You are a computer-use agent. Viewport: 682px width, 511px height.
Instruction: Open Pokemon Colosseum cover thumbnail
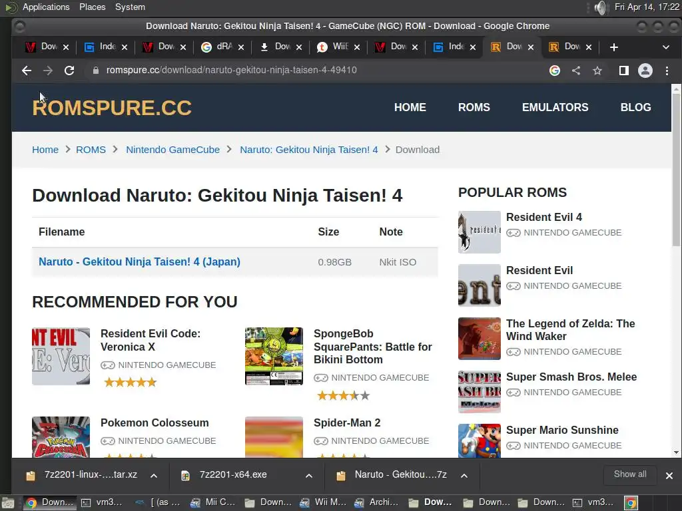(61, 437)
